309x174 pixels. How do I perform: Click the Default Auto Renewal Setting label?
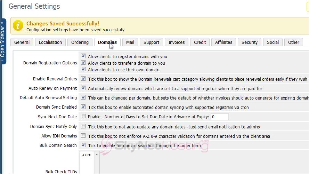point(48,98)
